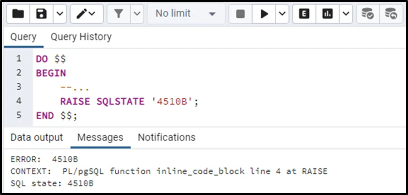Image resolution: width=408 pixels, height=195 pixels.
Task: Expand the Execute options dropdown arrow
Action: tap(282, 14)
